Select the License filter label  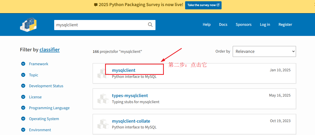pos(35,97)
